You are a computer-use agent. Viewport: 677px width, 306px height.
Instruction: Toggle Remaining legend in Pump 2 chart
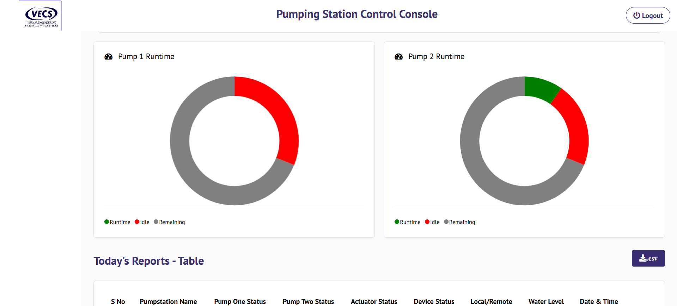pos(459,222)
